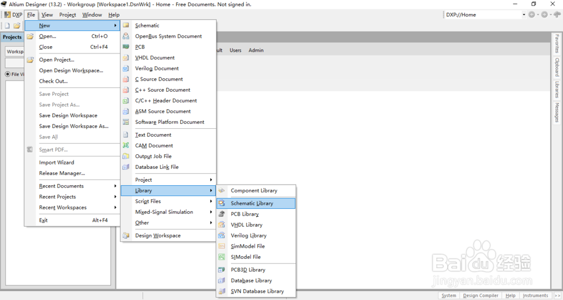This screenshot has height=300, width=563.
Task: Click the PCB Library icon
Action: [221, 214]
